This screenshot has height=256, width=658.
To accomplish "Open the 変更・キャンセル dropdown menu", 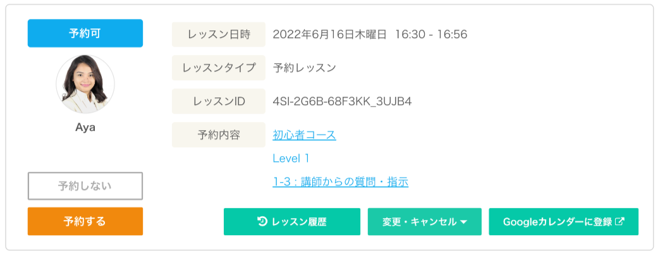I will coord(424,222).
